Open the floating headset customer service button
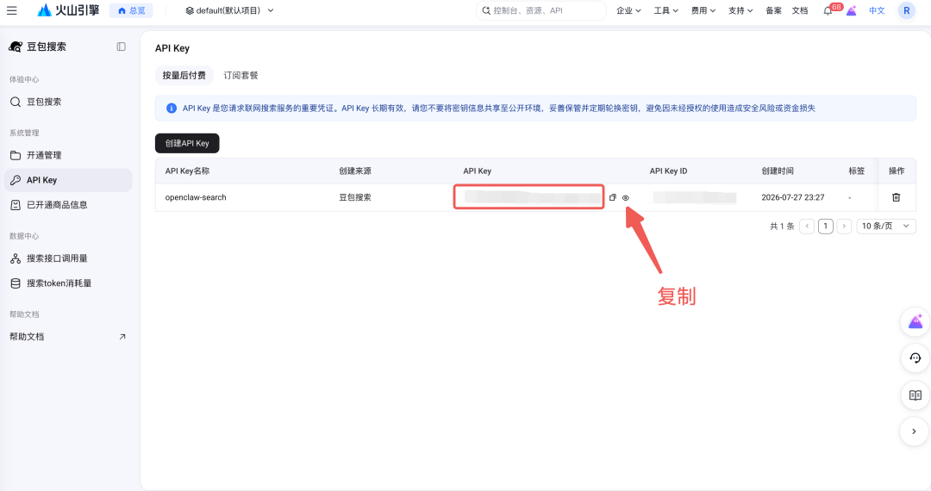Viewport: 931px width, 491px height. coord(915,358)
